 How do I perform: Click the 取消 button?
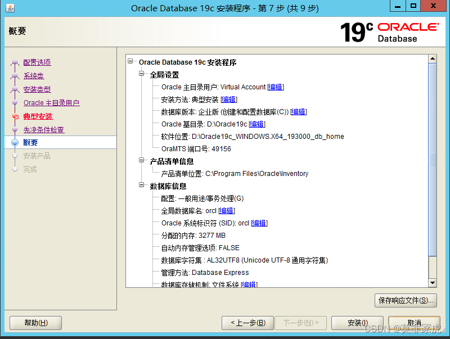[x=414, y=323]
